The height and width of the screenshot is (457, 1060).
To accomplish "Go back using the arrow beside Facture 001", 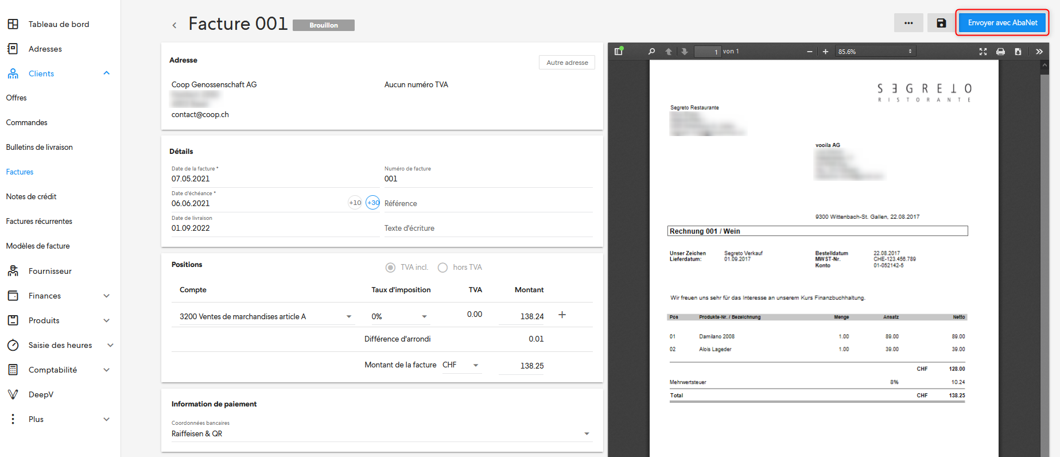I will click(x=174, y=25).
